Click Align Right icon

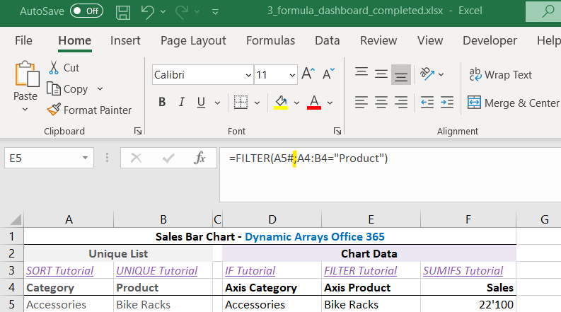(x=401, y=103)
